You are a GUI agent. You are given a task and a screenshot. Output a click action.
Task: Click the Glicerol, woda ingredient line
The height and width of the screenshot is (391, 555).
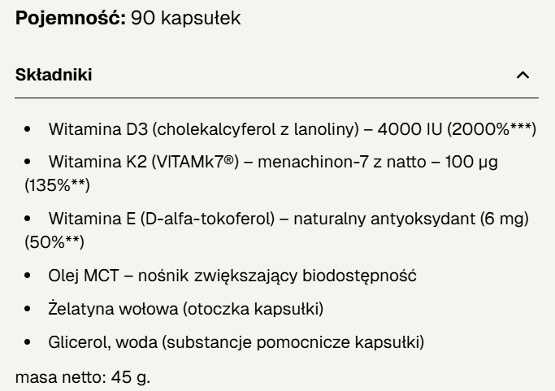236,342
